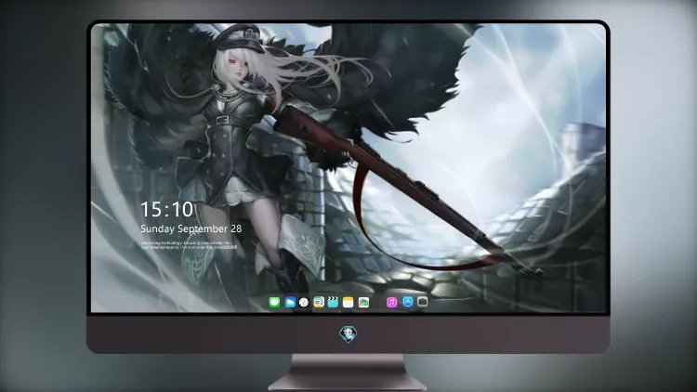
Task: Open the Maps icon in dock
Action: [319, 302]
